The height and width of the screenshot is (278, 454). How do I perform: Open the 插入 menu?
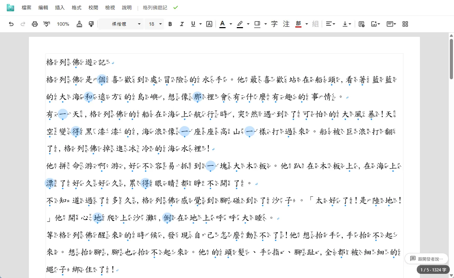click(x=60, y=8)
